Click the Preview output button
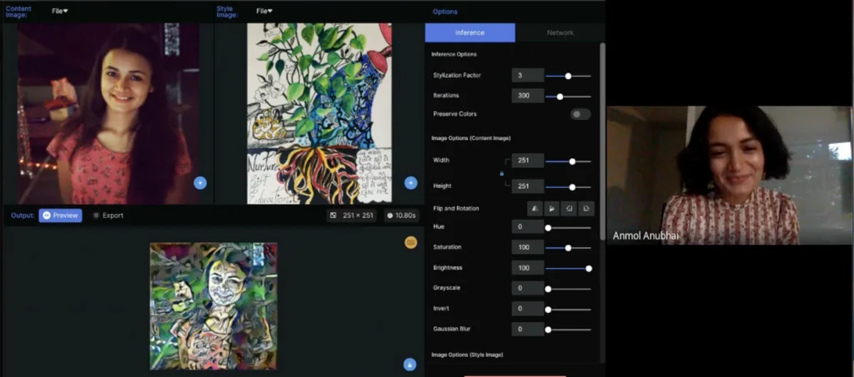The height and width of the screenshot is (377, 854). [60, 216]
